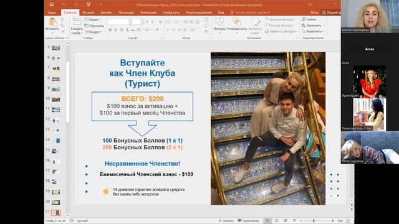Switch to the Вставка tab
Image resolution: width=399 pixels, height=224 pixels.
[x=89, y=12]
